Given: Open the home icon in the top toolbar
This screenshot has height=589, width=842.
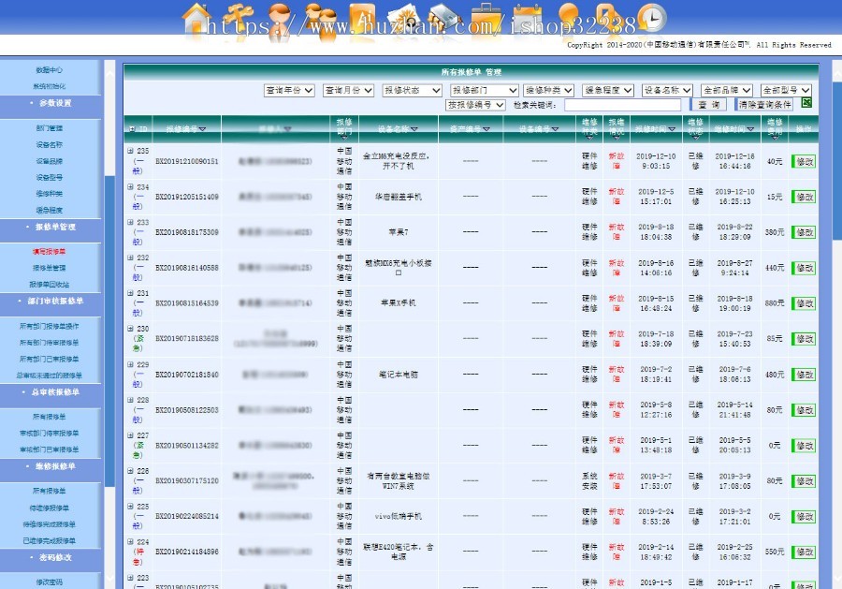Looking at the screenshot, I should point(196,17).
